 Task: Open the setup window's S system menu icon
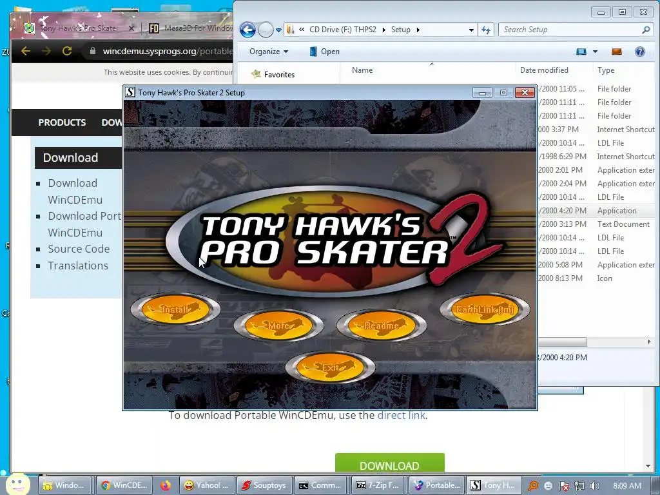pos(130,92)
